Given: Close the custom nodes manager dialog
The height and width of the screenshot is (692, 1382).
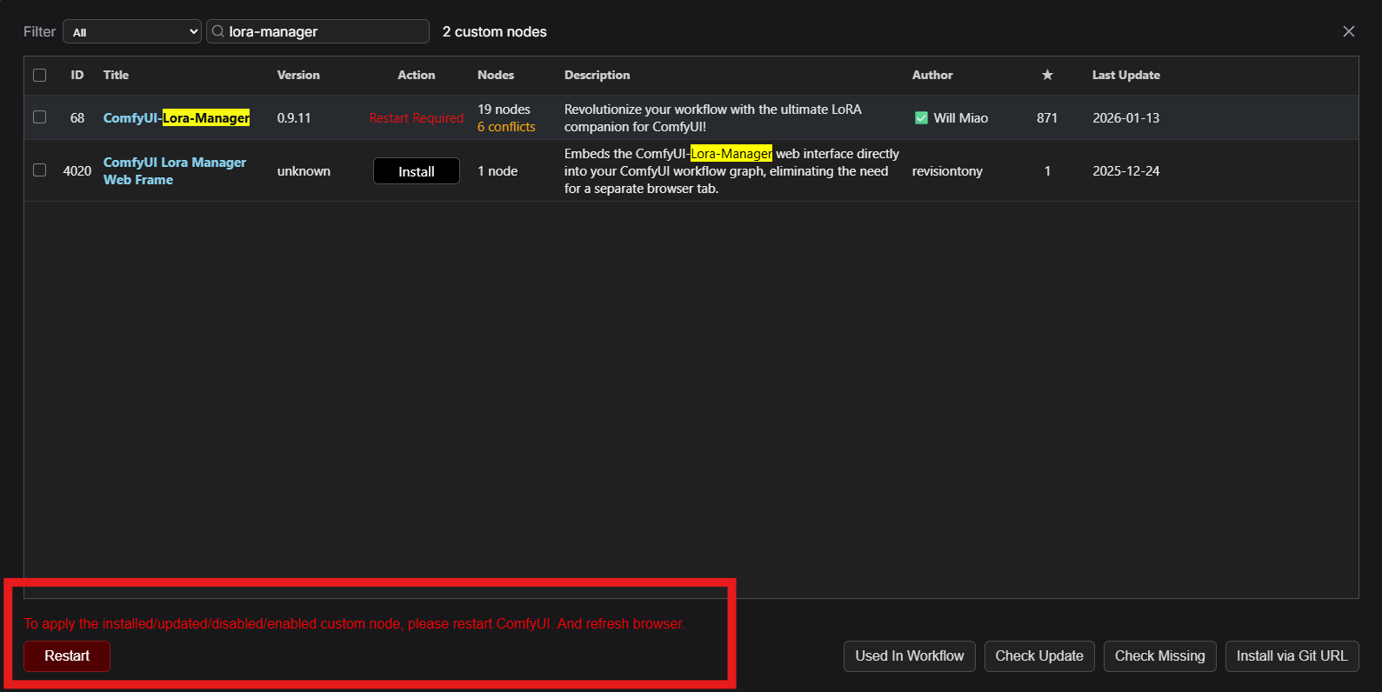Looking at the screenshot, I should [x=1349, y=31].
